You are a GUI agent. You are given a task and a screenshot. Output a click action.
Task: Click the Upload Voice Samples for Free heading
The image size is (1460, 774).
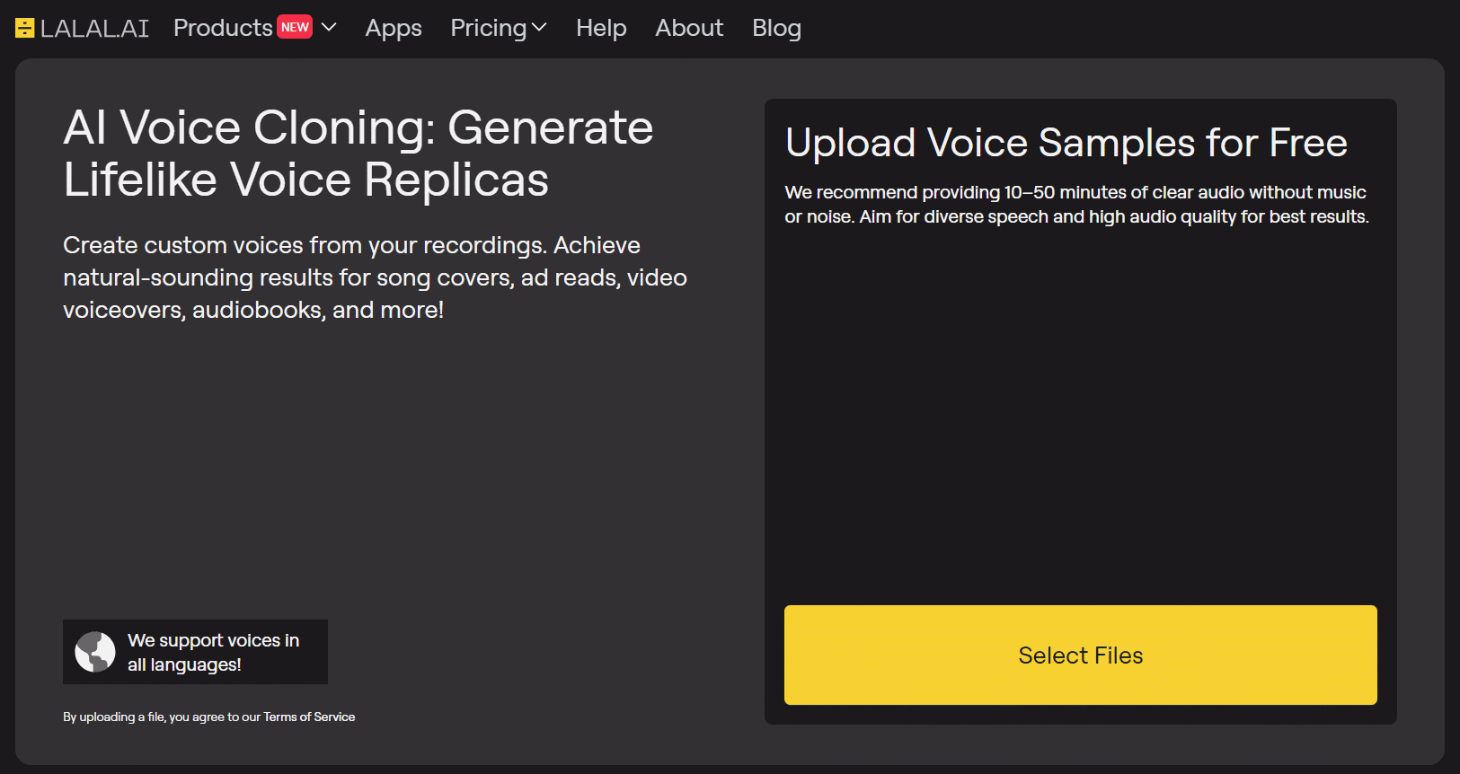[x=1066, y=143]
